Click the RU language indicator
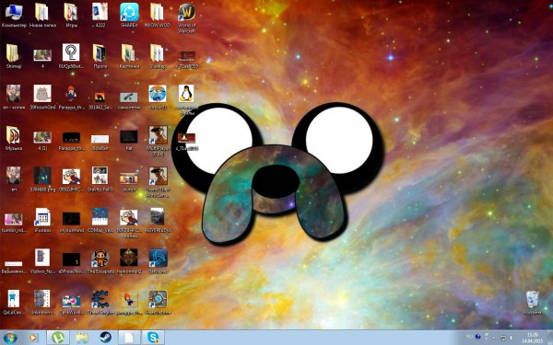This screenshot has height=345, width=553. pyautogui.click(x=469, y=337)
